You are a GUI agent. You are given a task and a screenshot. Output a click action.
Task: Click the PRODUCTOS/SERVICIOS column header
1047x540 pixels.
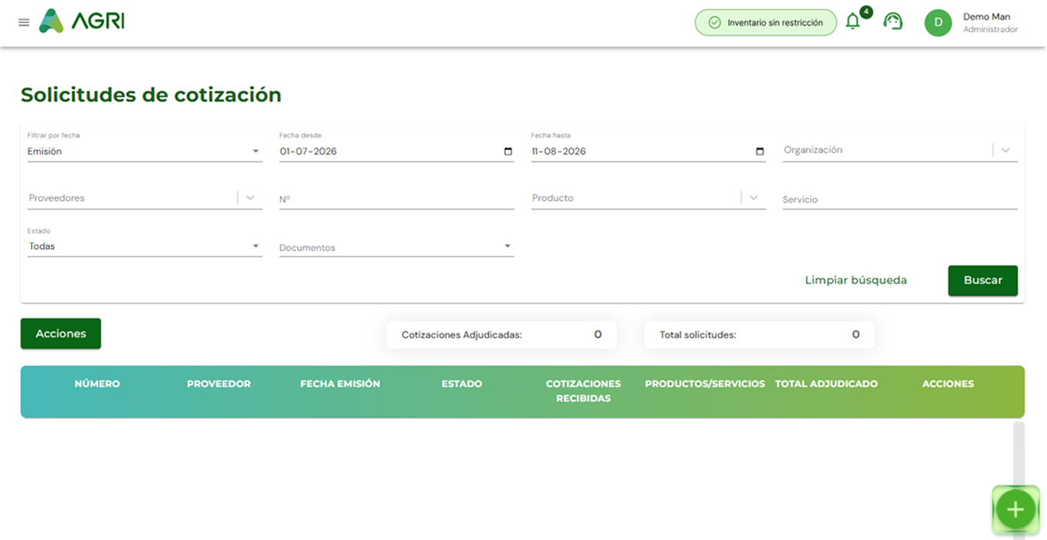[705, 384]
